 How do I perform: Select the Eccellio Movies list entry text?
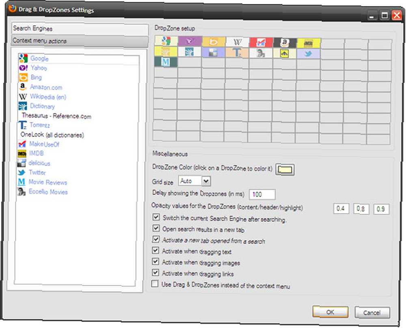48,192
